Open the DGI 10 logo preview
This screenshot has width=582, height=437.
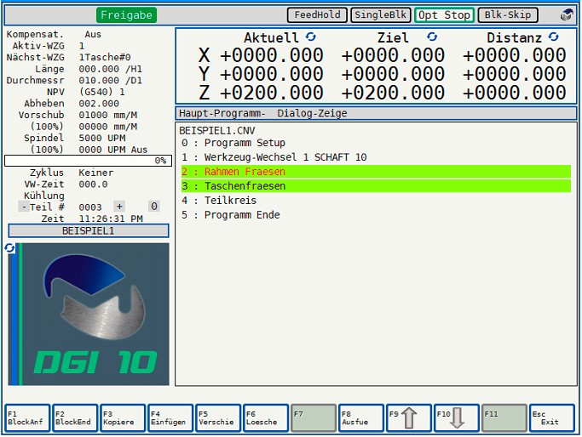coord(89,314)
